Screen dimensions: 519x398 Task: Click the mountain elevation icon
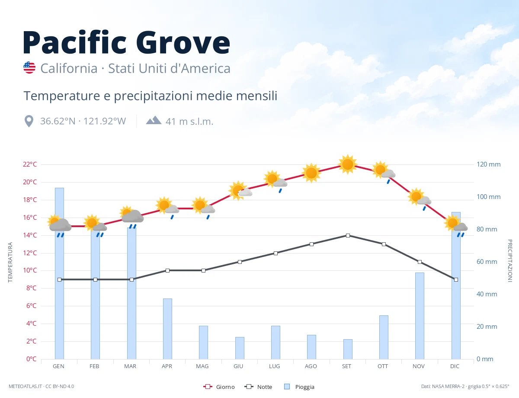point(154,120)
